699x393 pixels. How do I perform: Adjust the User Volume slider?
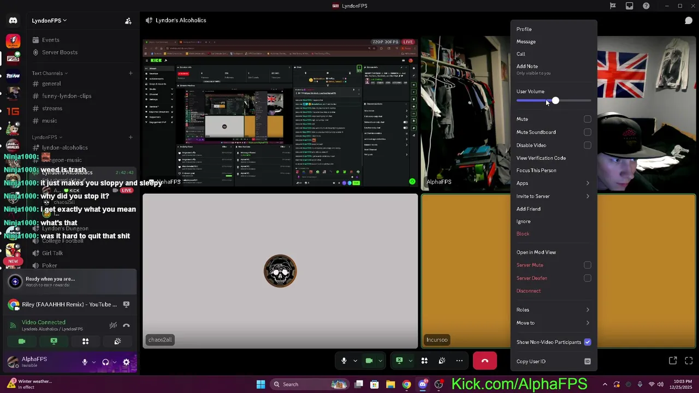[x=554, y=101]
